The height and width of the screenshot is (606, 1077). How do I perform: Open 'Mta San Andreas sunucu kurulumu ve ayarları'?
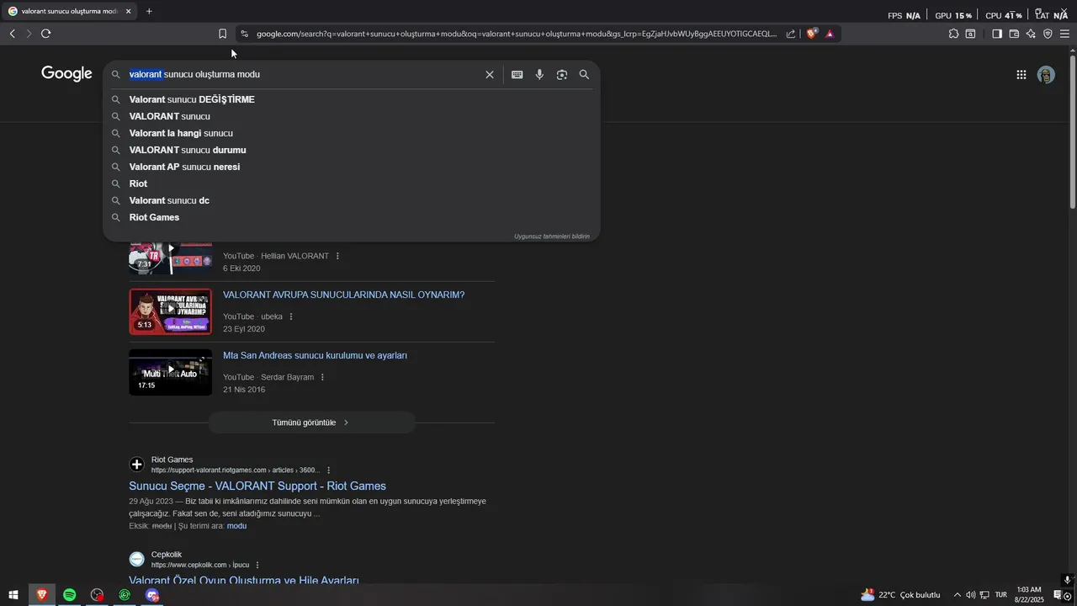tap(315, 356)
